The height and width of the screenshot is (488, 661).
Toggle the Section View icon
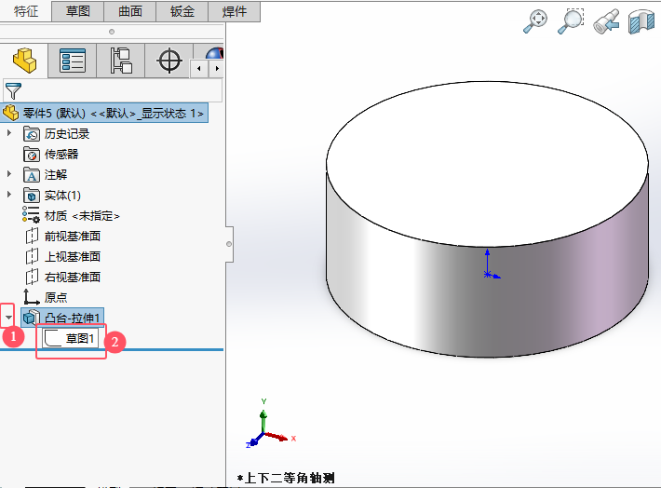coord(641,21)
